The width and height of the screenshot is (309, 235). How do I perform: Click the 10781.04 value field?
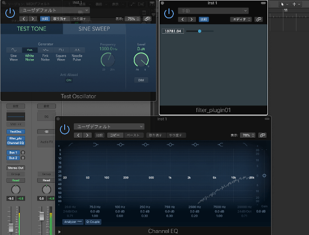(173, 31)
